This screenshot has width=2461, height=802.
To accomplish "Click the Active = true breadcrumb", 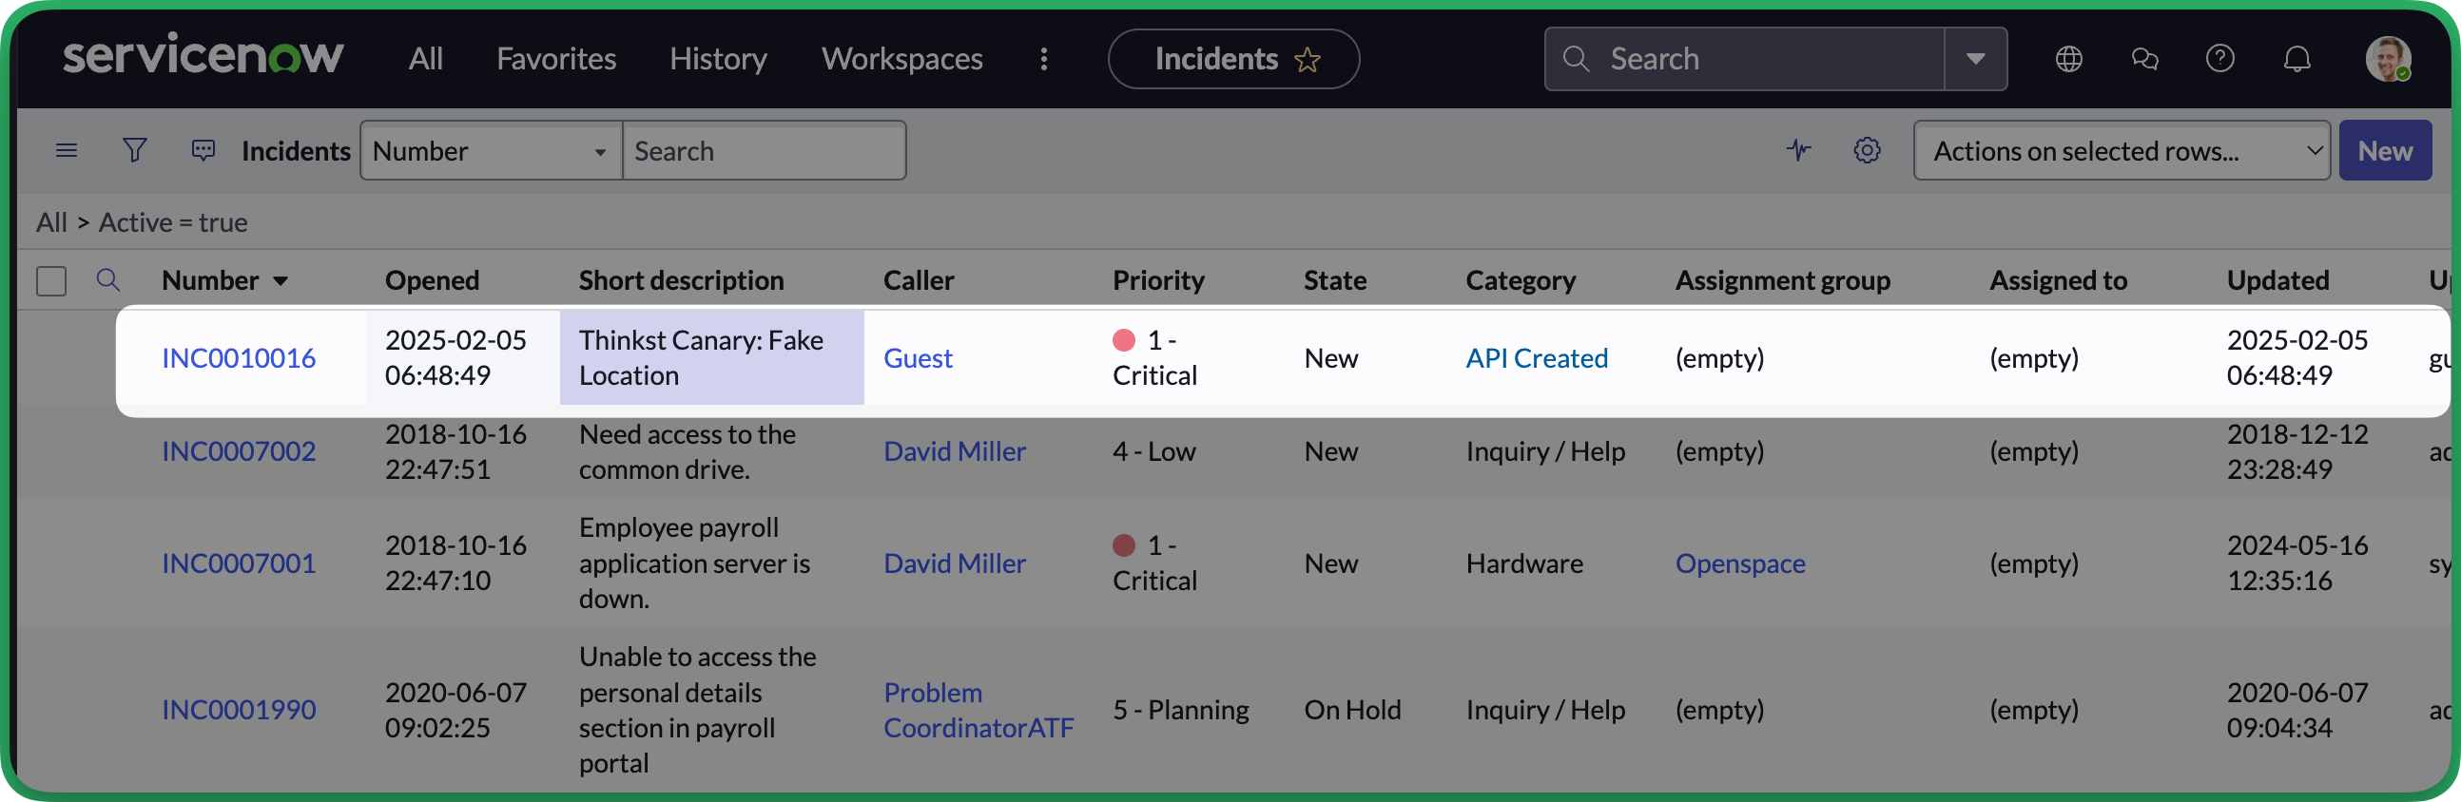I will [x=173, y=222].
